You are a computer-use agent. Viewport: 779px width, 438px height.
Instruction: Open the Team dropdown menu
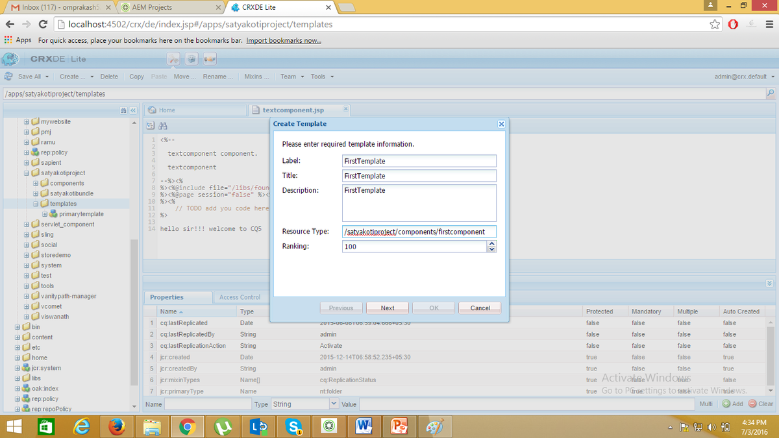[x=292, y=77]
